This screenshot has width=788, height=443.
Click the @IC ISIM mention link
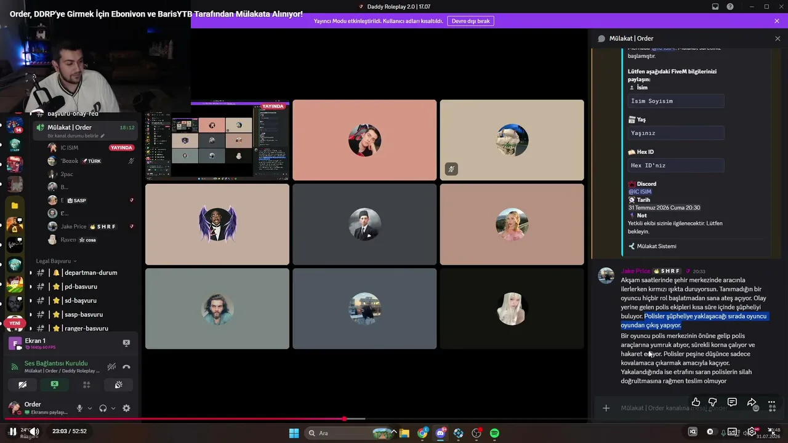click(x=640, y=192)
